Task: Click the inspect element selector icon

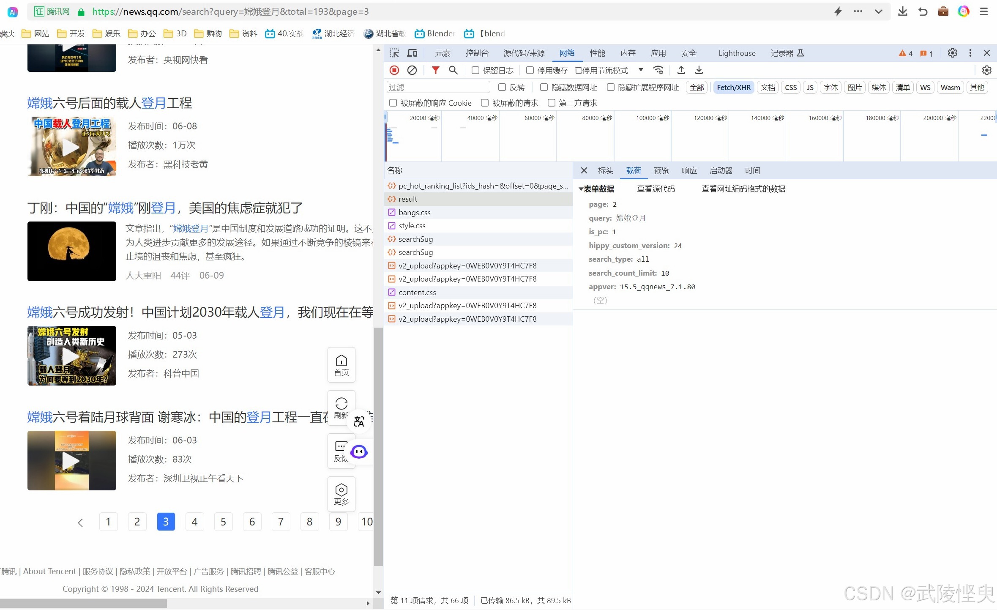Action: coord(394,53)
